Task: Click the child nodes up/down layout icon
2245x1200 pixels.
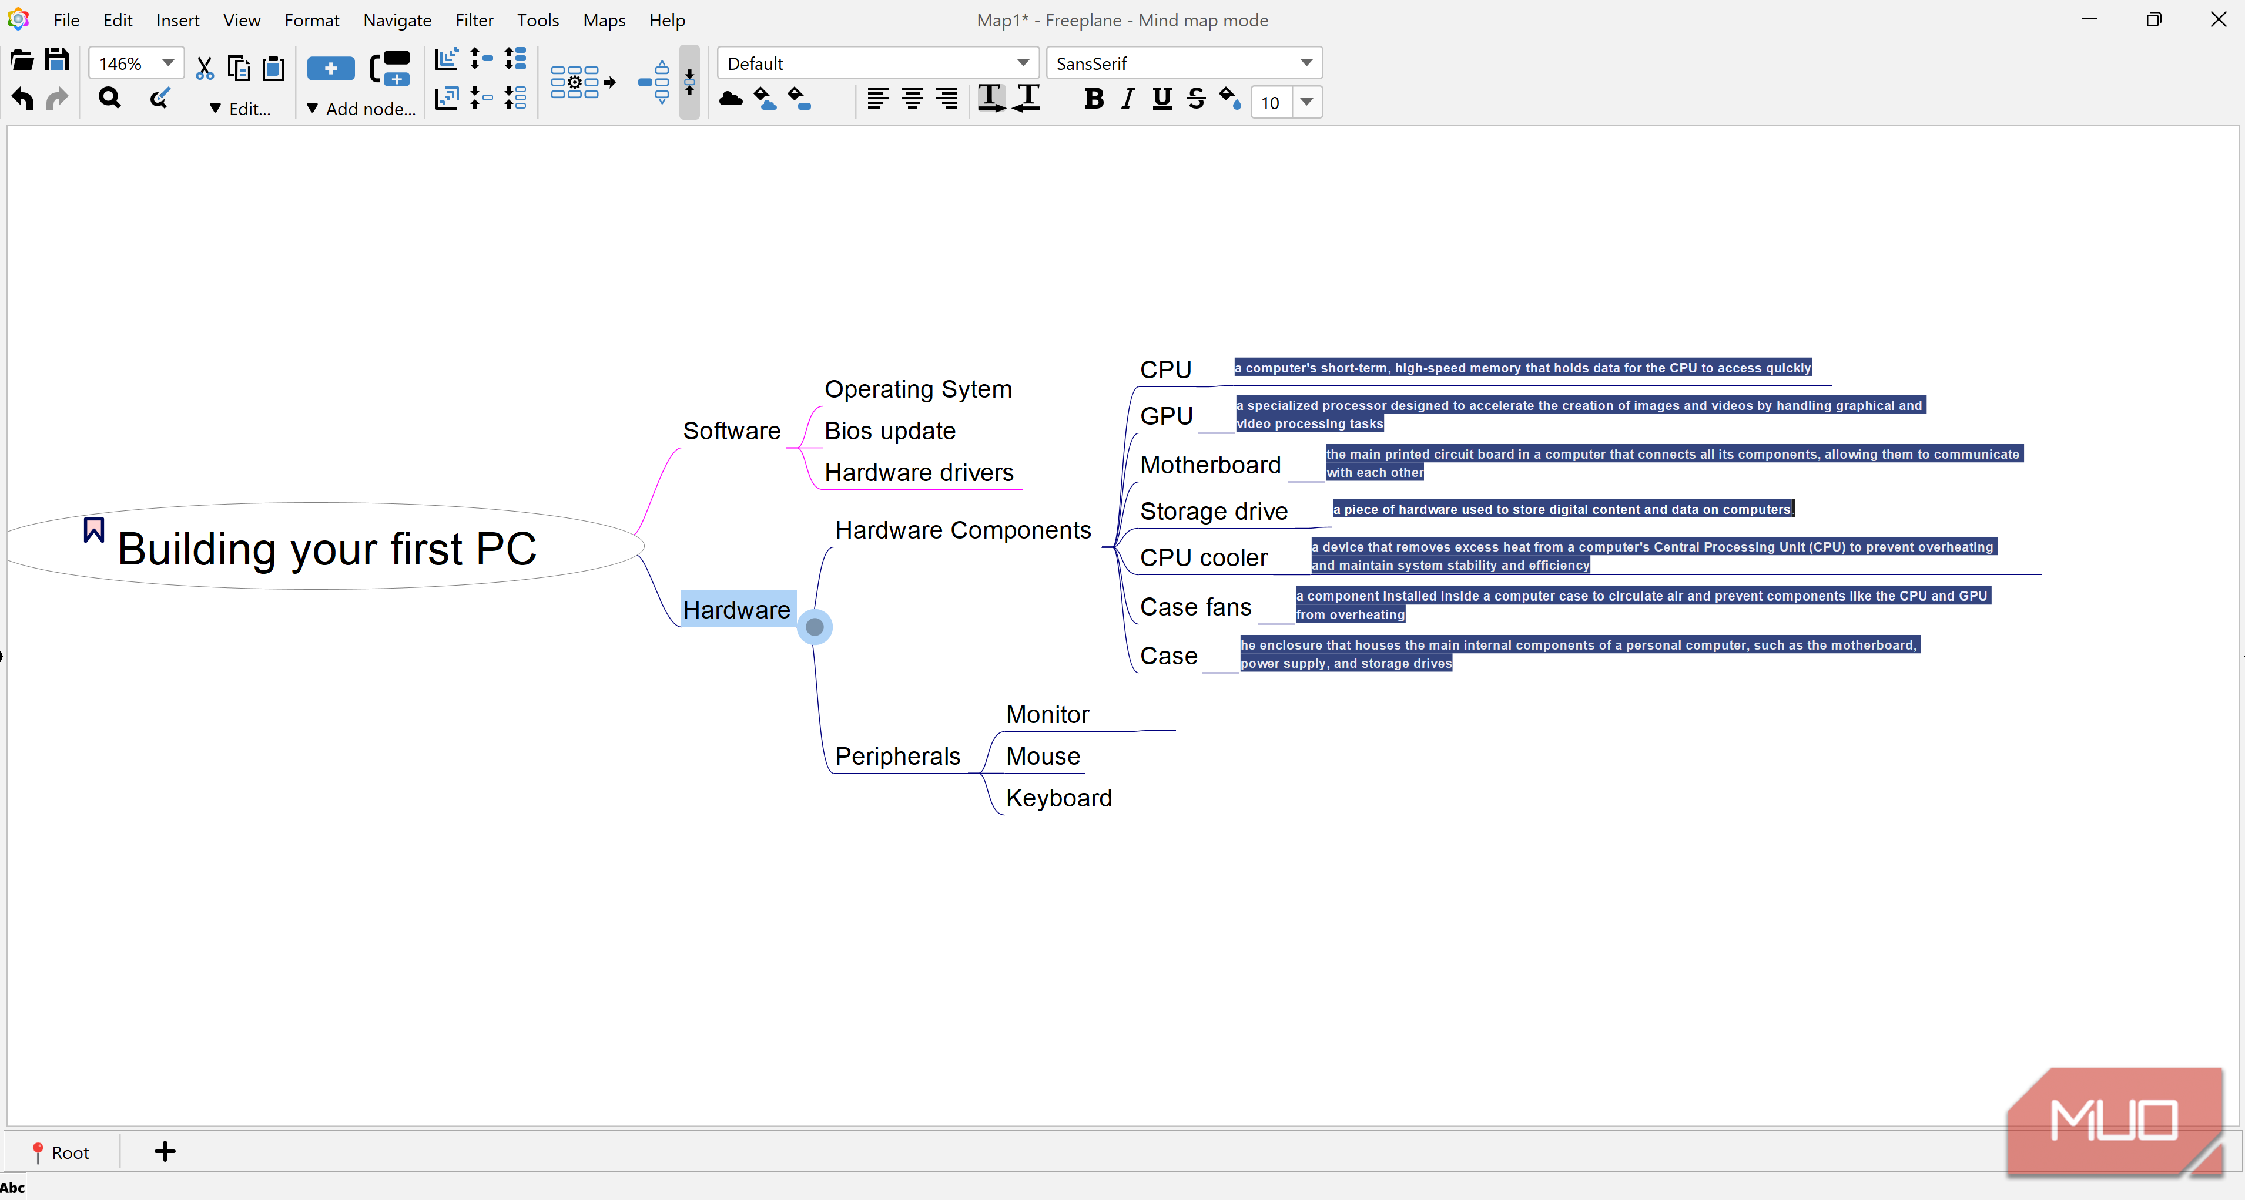Action: click(654, 82)
